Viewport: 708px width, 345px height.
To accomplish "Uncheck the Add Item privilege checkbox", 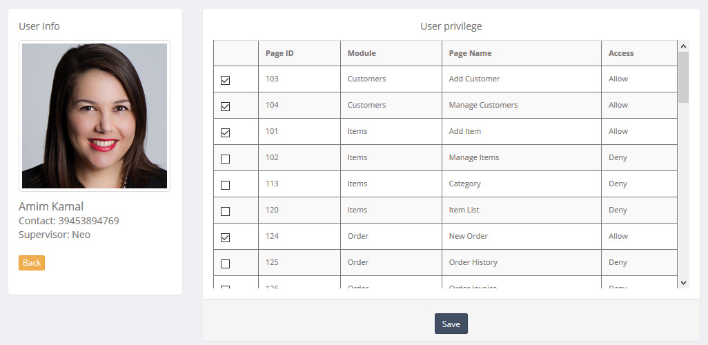I will 225,132.
